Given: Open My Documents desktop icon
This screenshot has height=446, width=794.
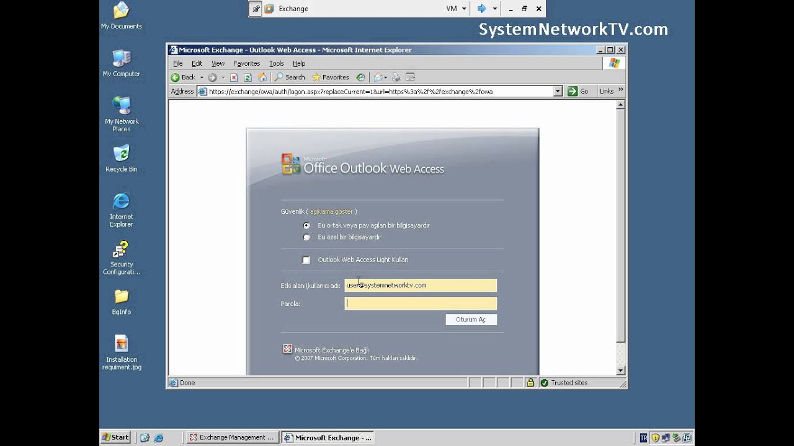Looking at the screenshot, I should (122, 15).
